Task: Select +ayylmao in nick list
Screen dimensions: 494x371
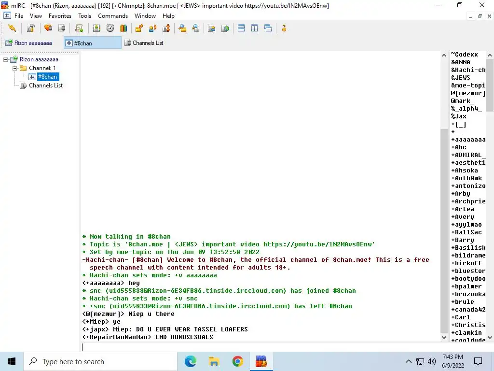Action: pyautogui.click(x=467, y=225)
